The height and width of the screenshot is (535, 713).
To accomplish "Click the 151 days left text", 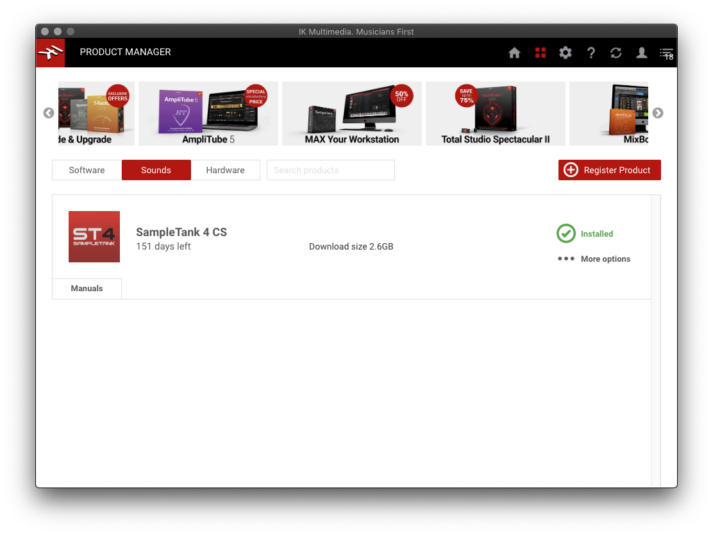I will pos(164,246).
